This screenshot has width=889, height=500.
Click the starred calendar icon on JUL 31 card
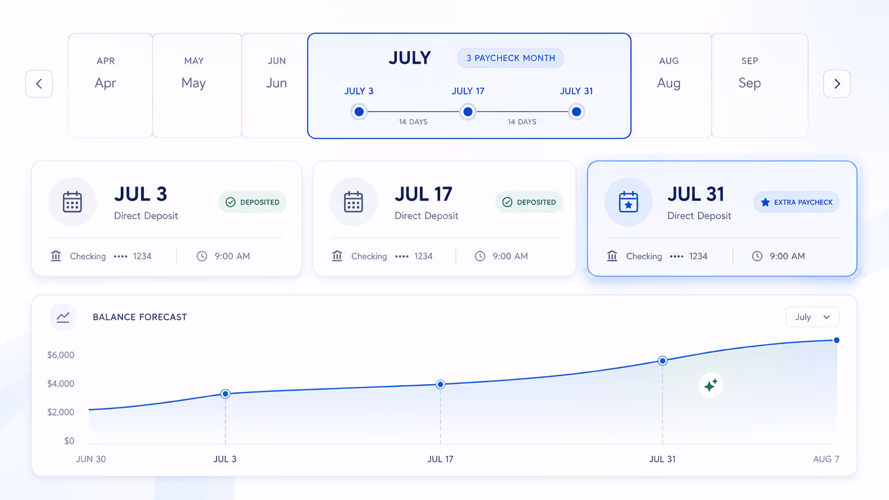click(628, 202)
